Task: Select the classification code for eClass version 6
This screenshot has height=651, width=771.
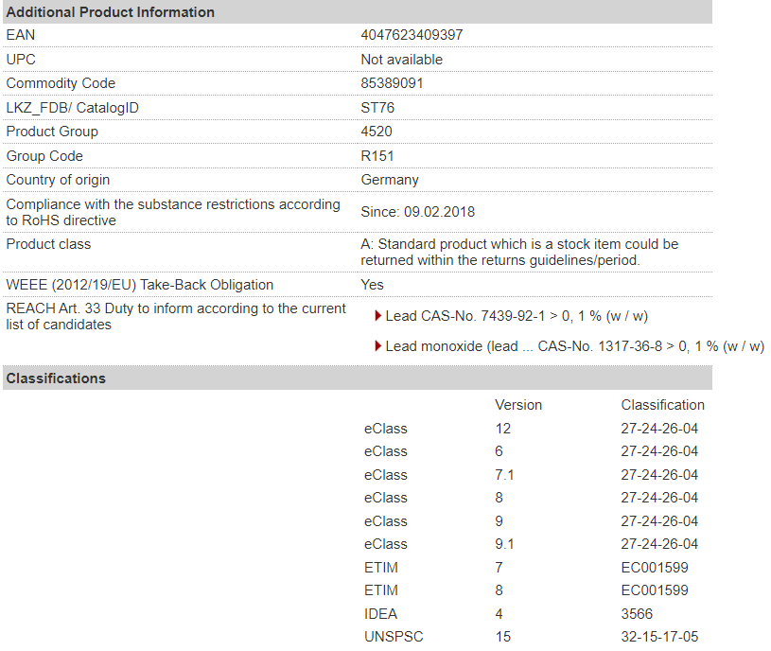Action: 659,451
